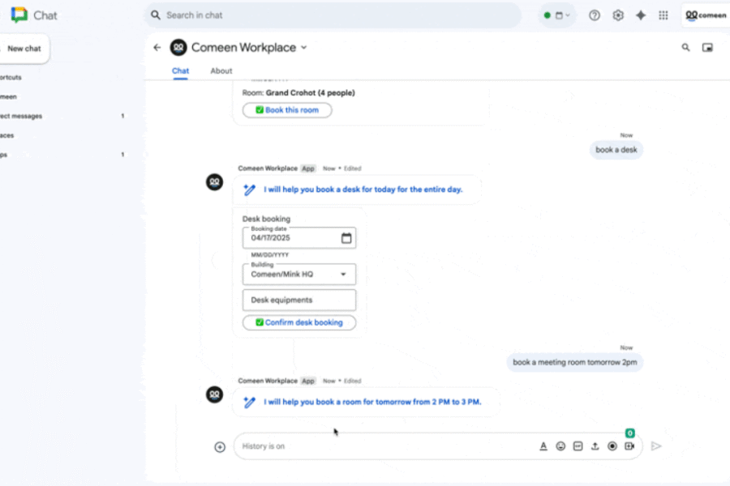Add a video meeting link icon

[x=629, y=446]
